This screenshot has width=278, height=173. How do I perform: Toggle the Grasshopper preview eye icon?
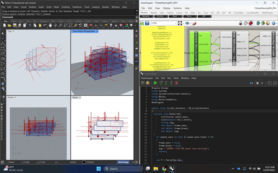[187, 23]
